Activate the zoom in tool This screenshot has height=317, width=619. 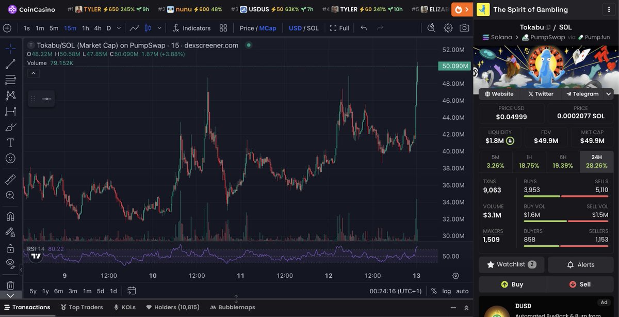coord(10,195)
